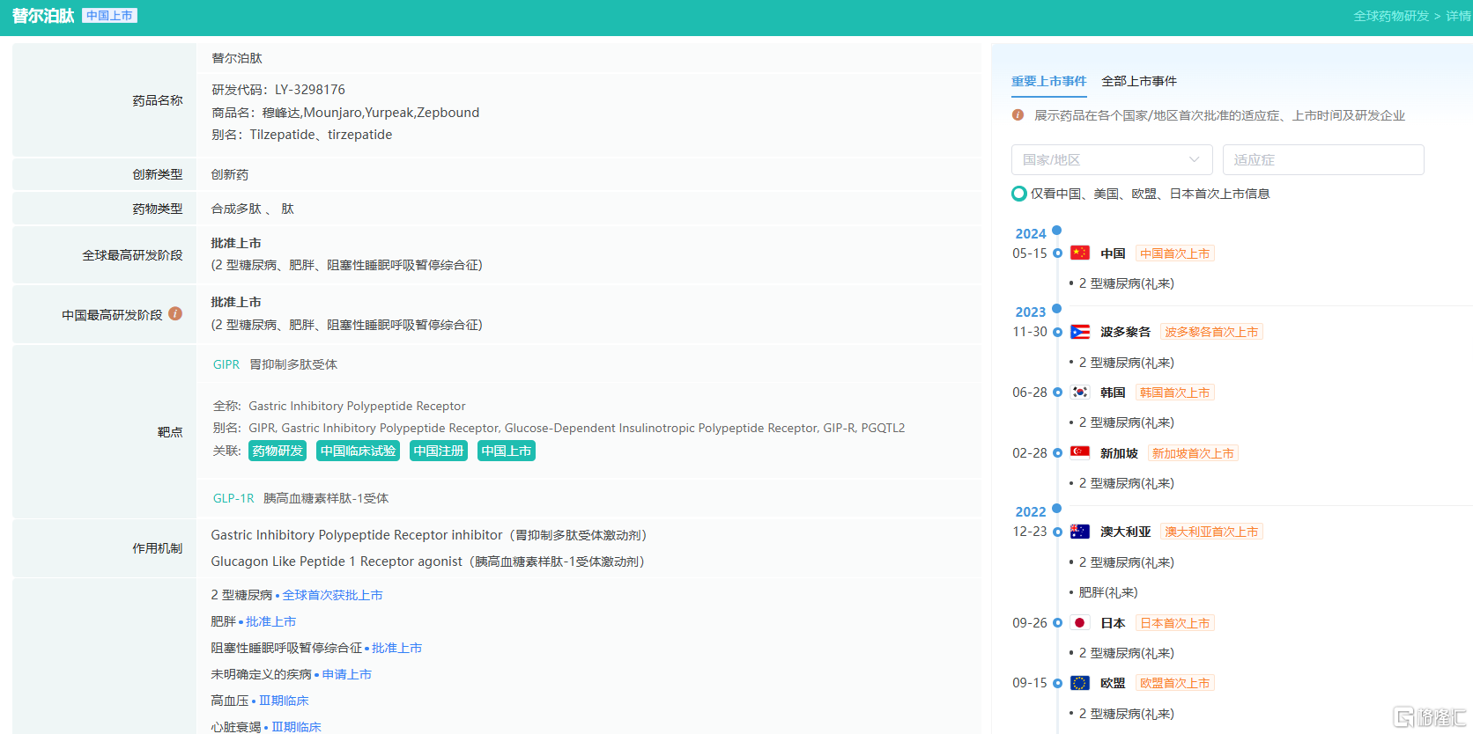The image size is (1473, 734).
Task: Open 申请上市 link for 未明确定义的疾病
Action: point(346,674)
